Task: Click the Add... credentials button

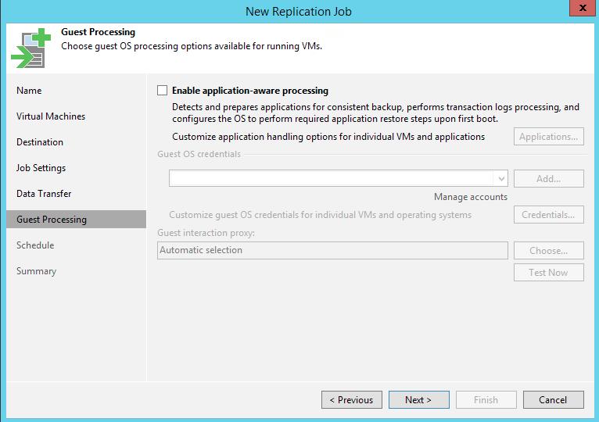Action: (549, 178)
